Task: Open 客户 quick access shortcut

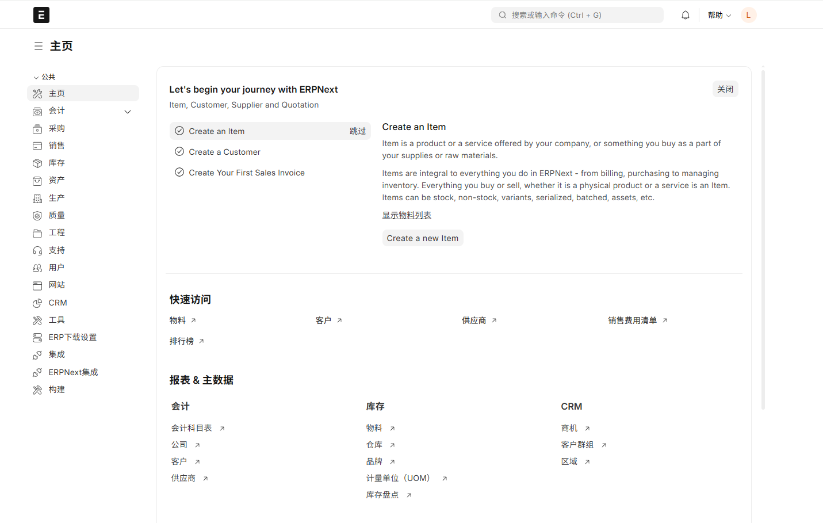Action: coord(323,320)
